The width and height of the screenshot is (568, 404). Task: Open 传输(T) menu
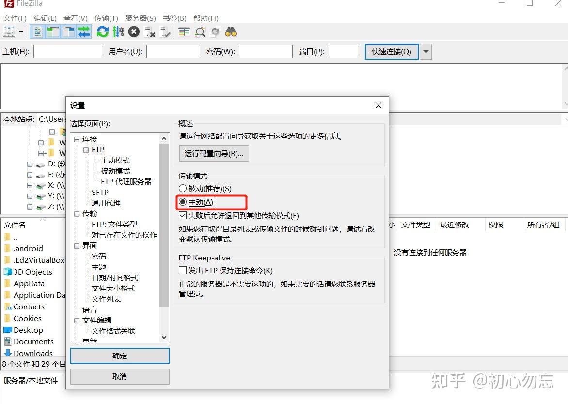tap(106, 18)
